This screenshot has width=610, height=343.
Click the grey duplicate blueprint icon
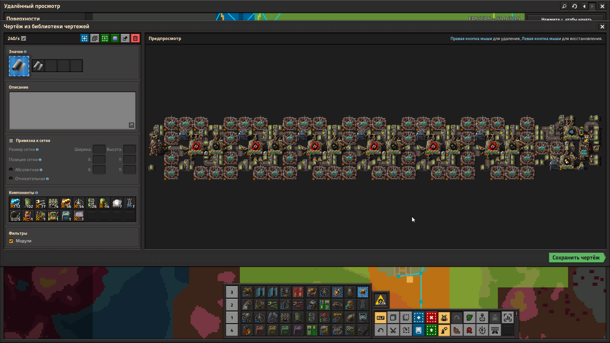95,38
